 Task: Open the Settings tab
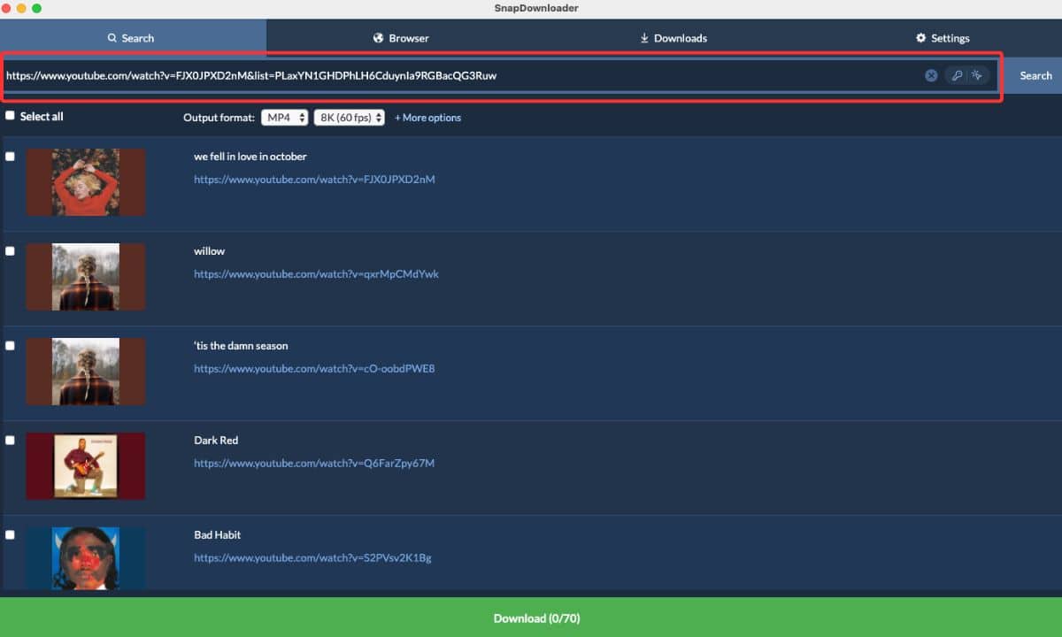(943, 38)
